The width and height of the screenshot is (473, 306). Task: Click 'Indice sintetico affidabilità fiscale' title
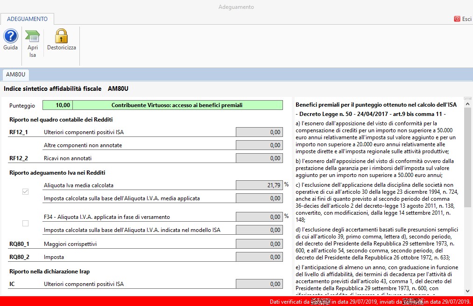[52, 89]
